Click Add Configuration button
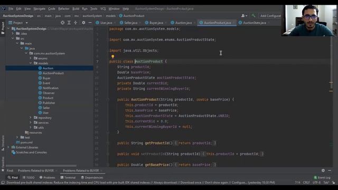This screenshot has width=338, height=190. (x=270, y=16)
